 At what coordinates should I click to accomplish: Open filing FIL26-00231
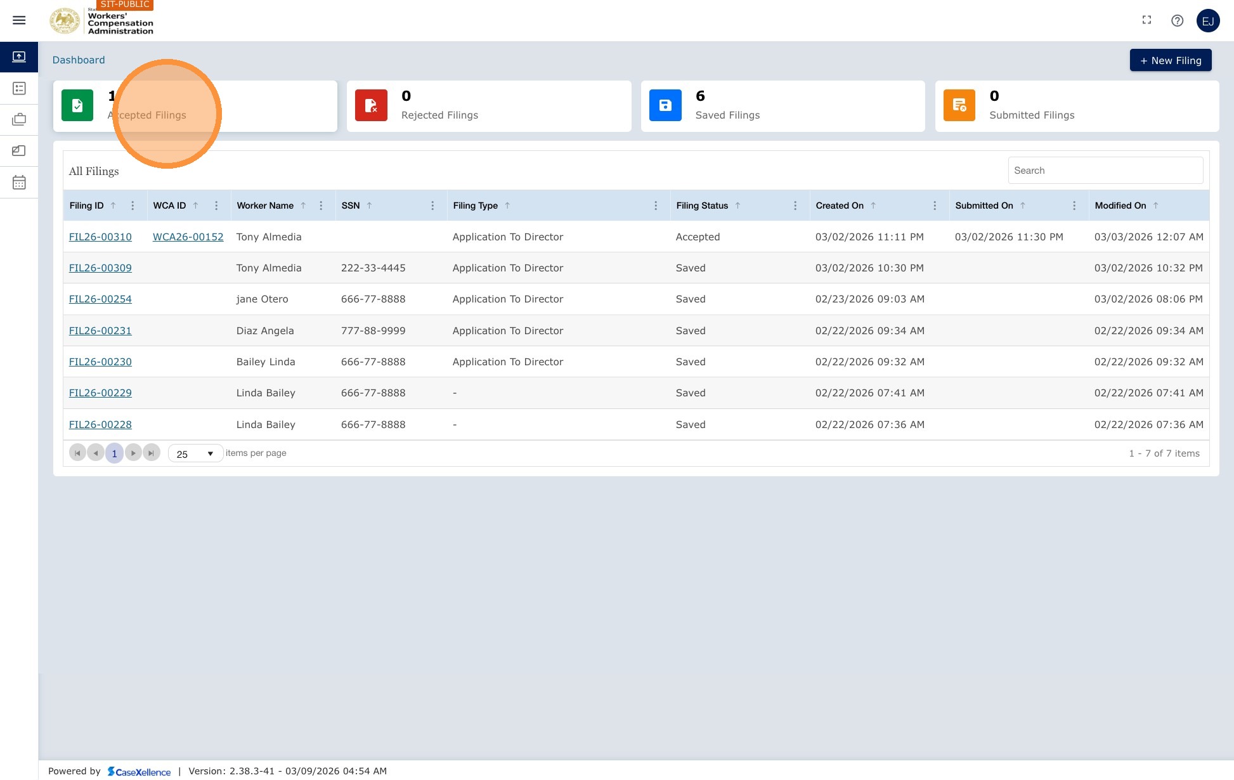click(100, 331)
